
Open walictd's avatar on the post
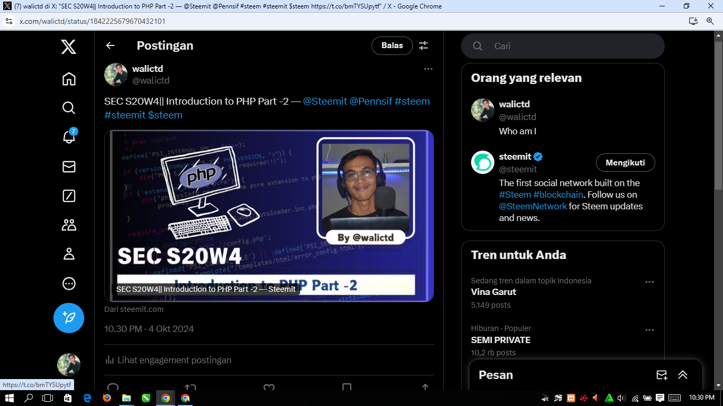pyautogui.click(x=116, y=75)
